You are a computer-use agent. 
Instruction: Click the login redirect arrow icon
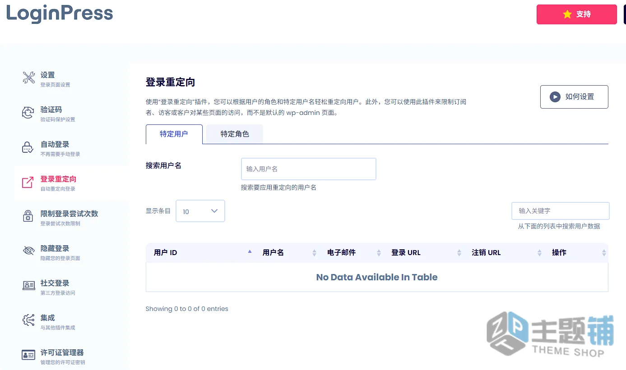pos(28,183)
